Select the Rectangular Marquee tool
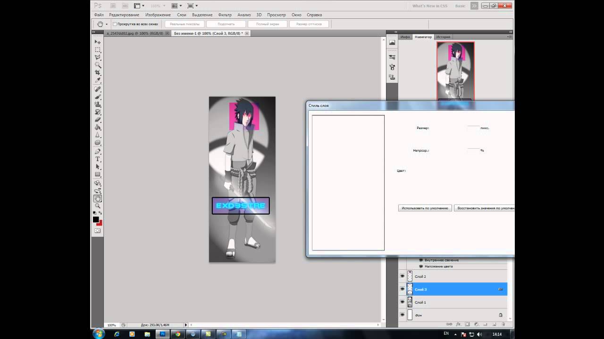 click(x=98, y=50)
